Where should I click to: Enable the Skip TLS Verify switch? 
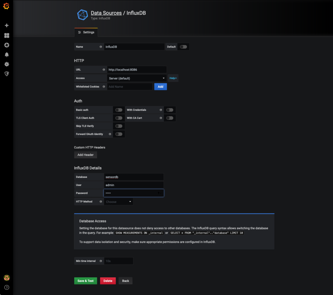tap(119, 126)
